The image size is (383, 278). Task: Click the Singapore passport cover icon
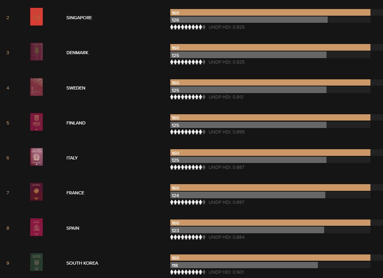(x=36, y=17)
